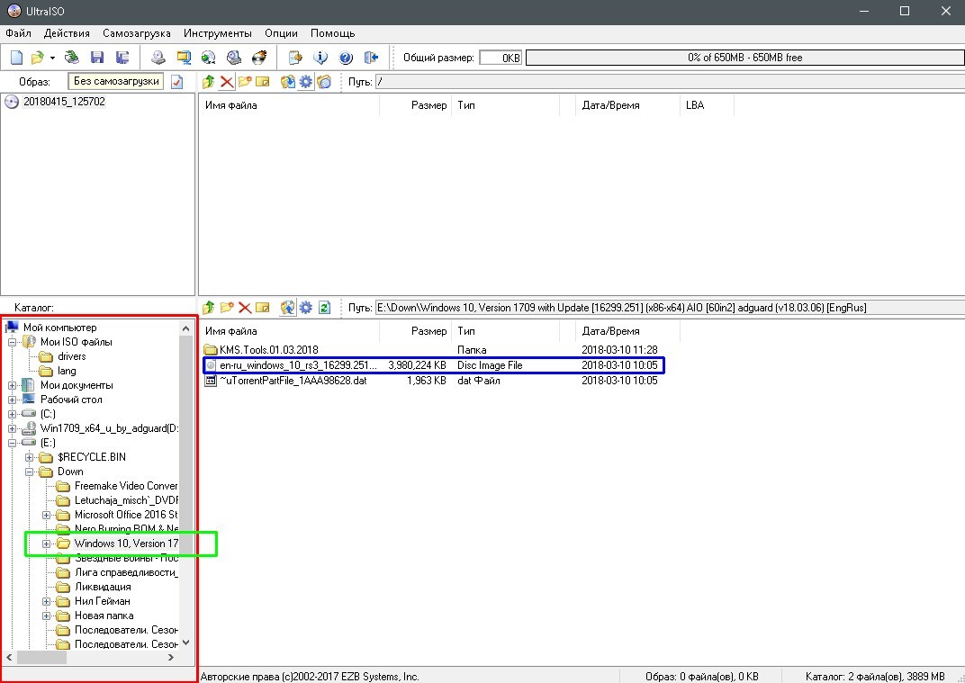
Task: Open the Help question mark icon
Action: tap(346, 58)
